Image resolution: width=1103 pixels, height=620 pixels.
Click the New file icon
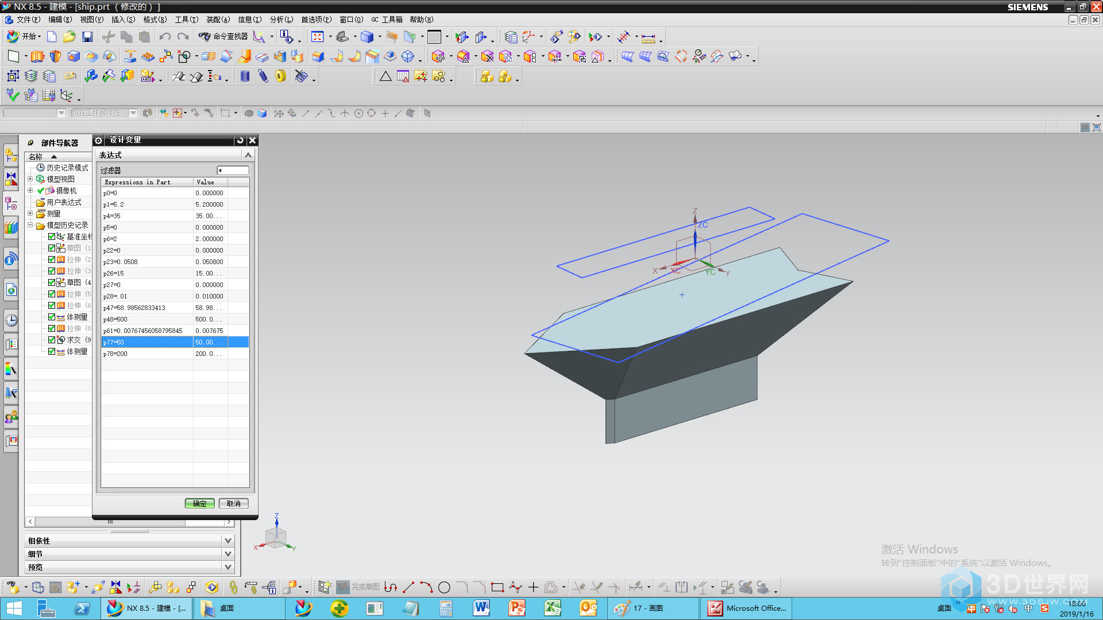(52, 37)
